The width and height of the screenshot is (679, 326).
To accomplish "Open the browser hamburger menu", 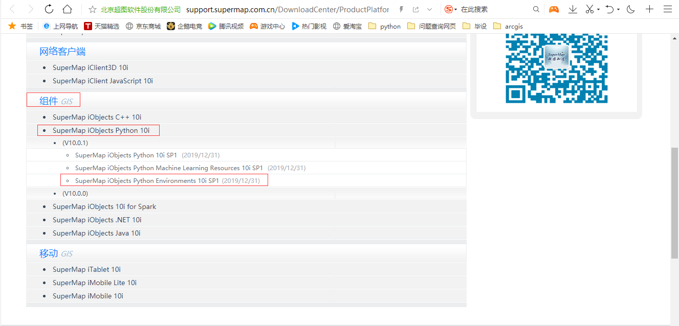I will coord(668,9).
